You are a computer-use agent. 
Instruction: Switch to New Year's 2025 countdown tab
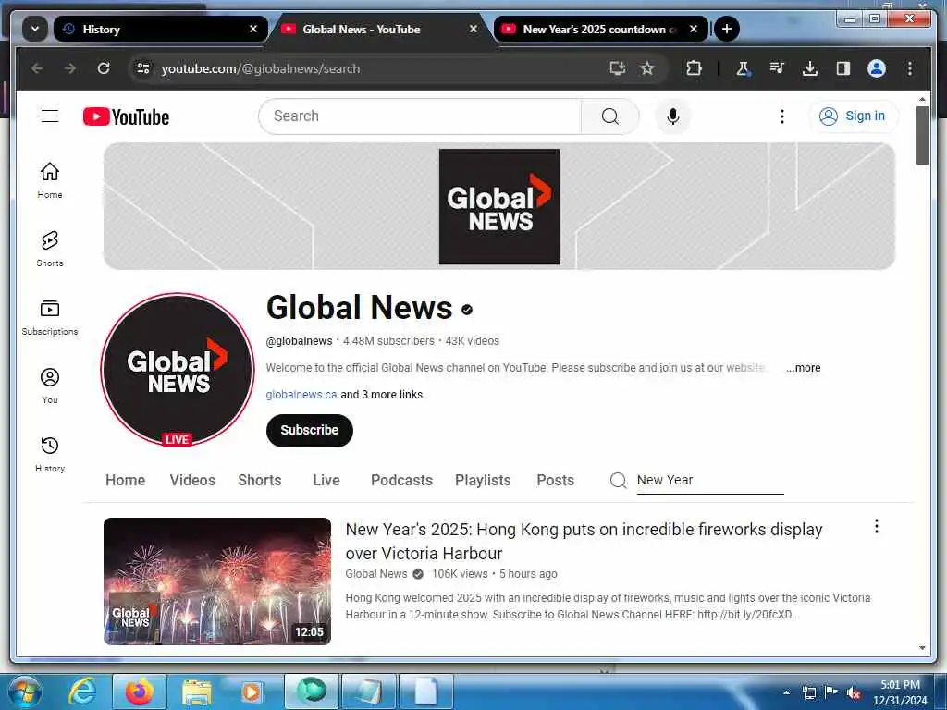click(x=599, y=29)
